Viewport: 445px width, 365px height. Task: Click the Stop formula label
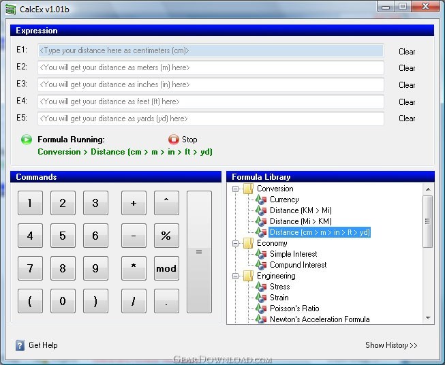point(189,140)
